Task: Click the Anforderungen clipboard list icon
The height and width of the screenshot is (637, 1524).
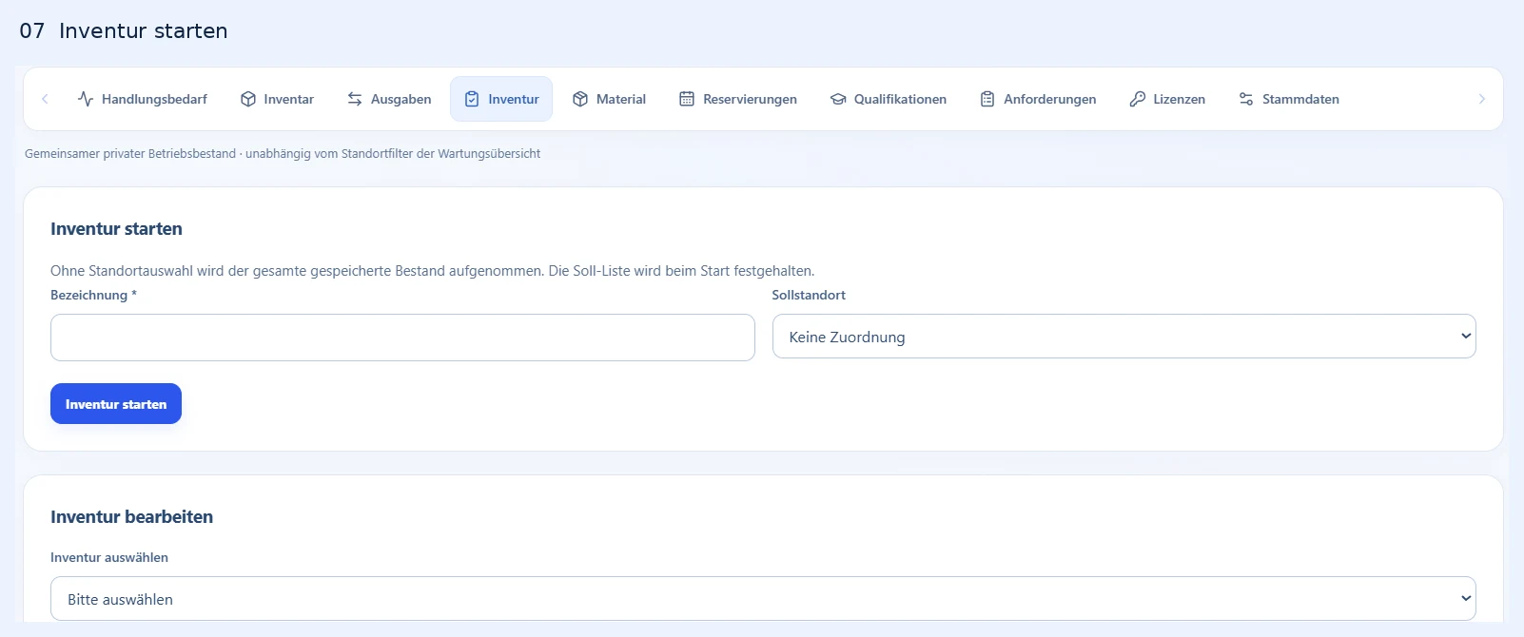Action: (x=987, y=99)
